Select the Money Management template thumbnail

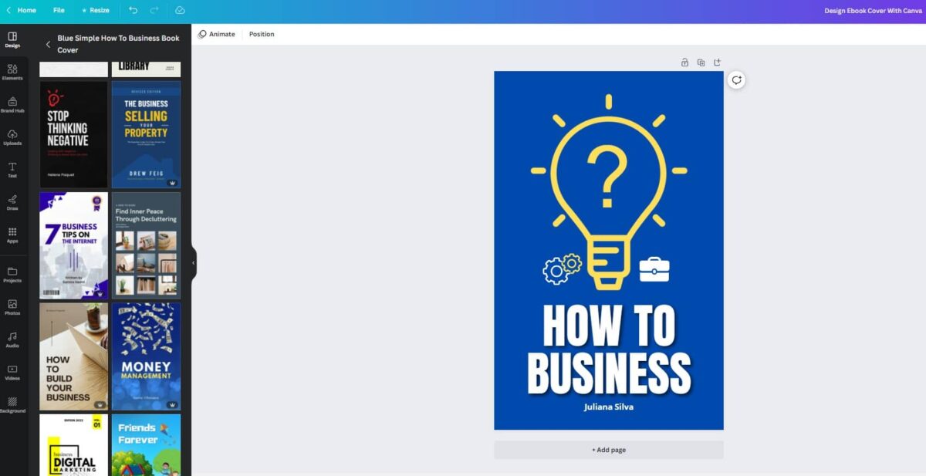pyautogui.click(x=146, y=355)
